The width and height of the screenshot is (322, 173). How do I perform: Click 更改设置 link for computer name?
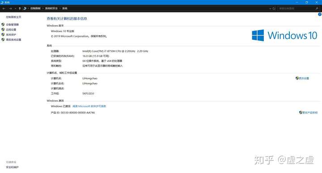tap(304, 78)
